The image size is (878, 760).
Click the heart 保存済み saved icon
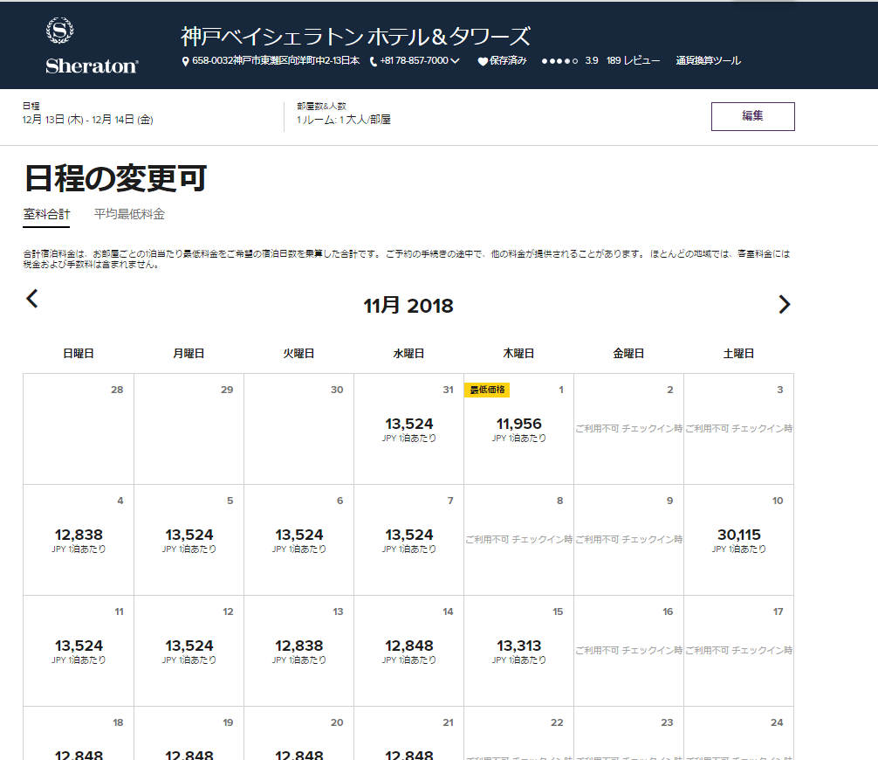pos(482,61)
